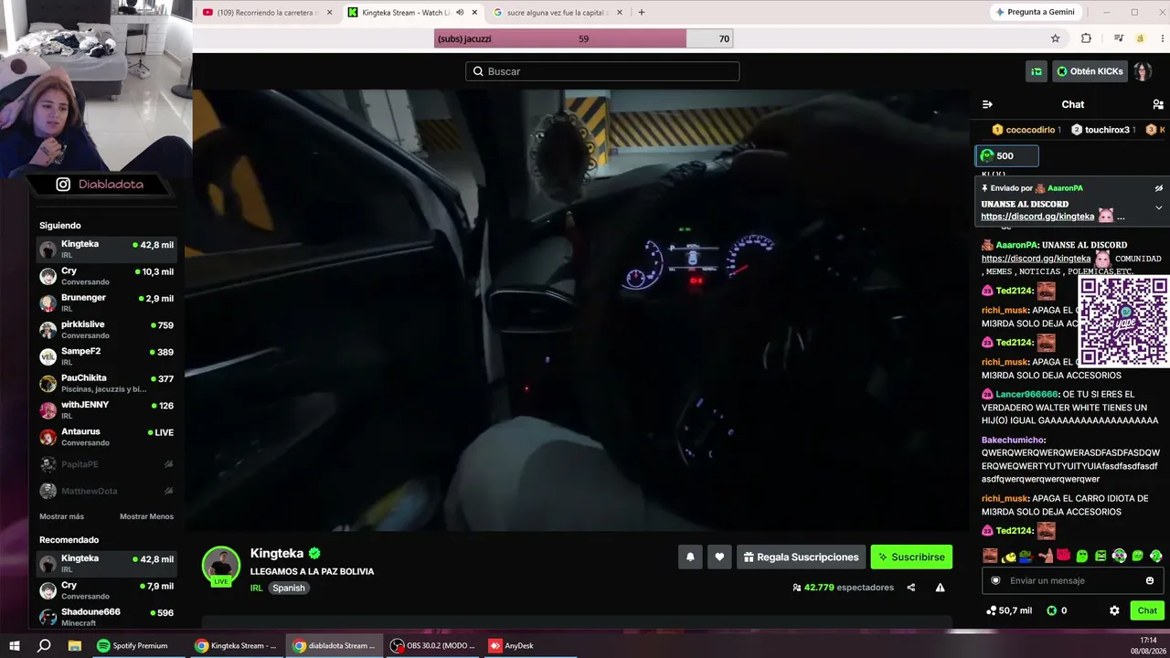Insert the red cat emote from quick emotes
The height and width of the screenshot is (658, 1170).
click(1063, 556)
